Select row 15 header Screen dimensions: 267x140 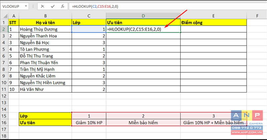[4, 116]
